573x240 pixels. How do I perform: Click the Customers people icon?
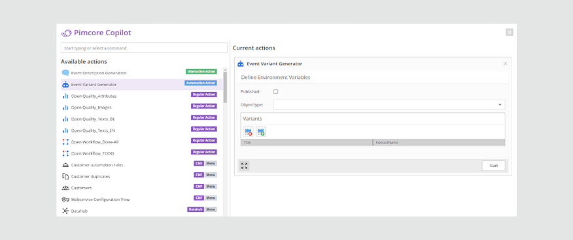click(x=65, y=188)
